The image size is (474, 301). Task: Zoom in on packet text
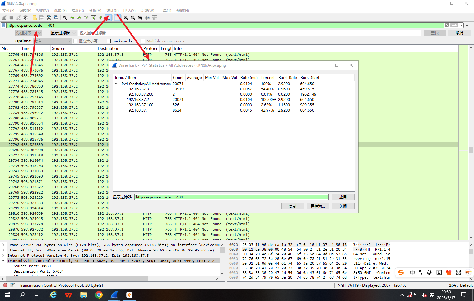point(126,18)
